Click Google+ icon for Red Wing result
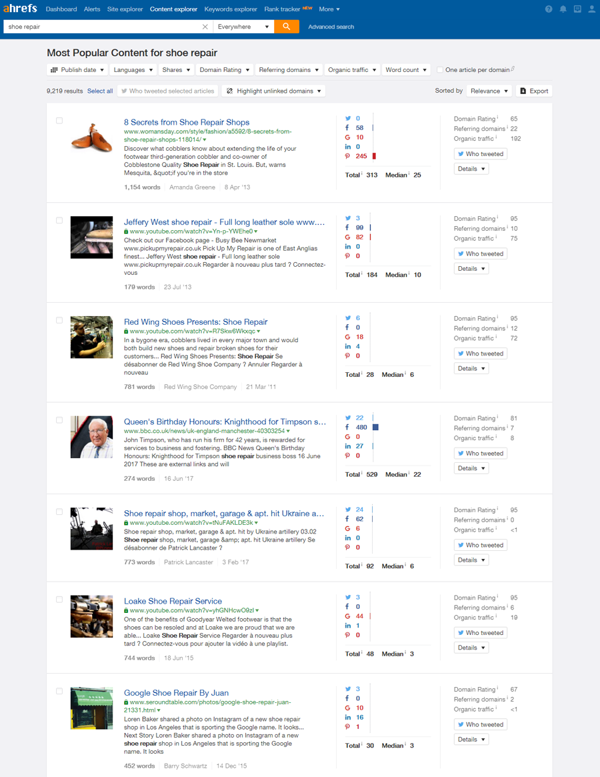600x777 pixels. point(347,337)
